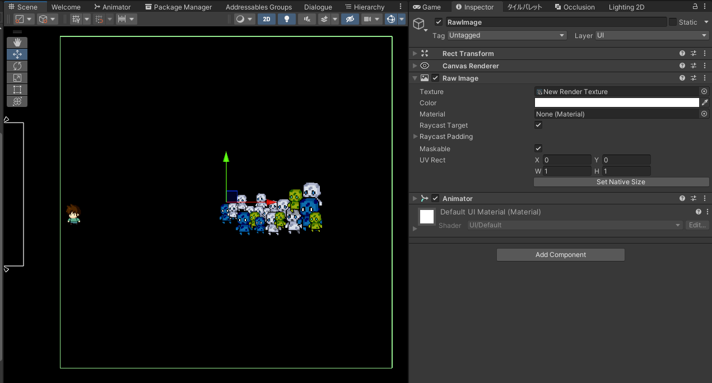Uncheck the Maskable option

[538, 148]
